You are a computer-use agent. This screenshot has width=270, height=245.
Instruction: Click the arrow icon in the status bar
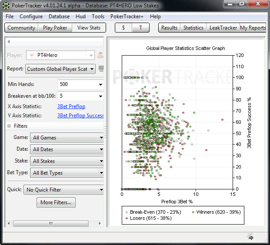[250, 237]
